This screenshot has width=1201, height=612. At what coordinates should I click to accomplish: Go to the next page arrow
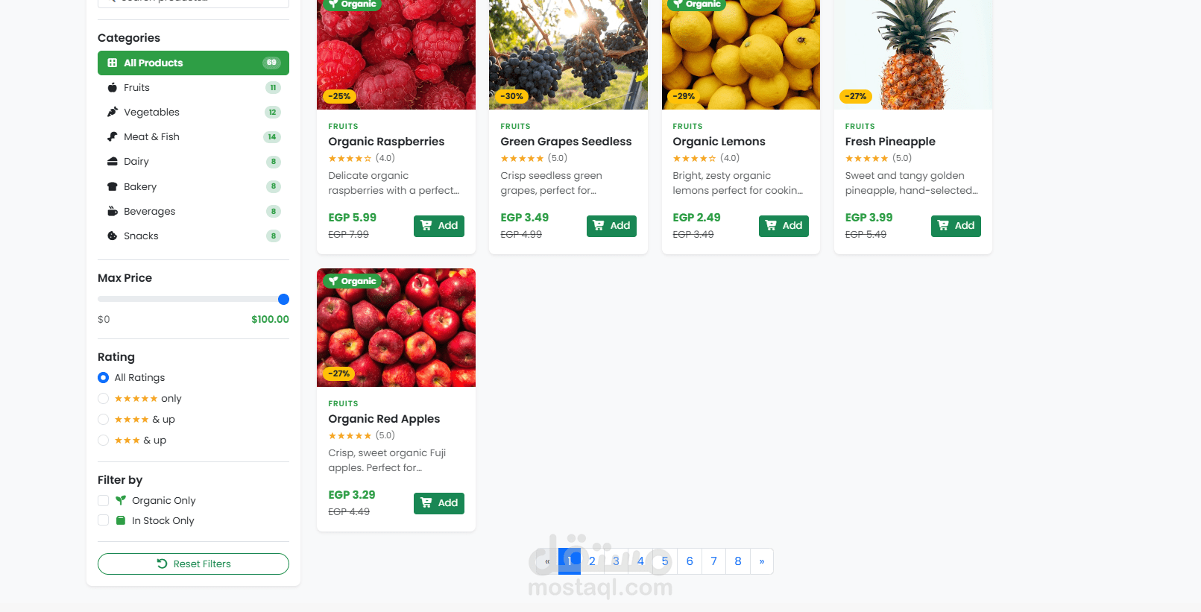(761, 561)
